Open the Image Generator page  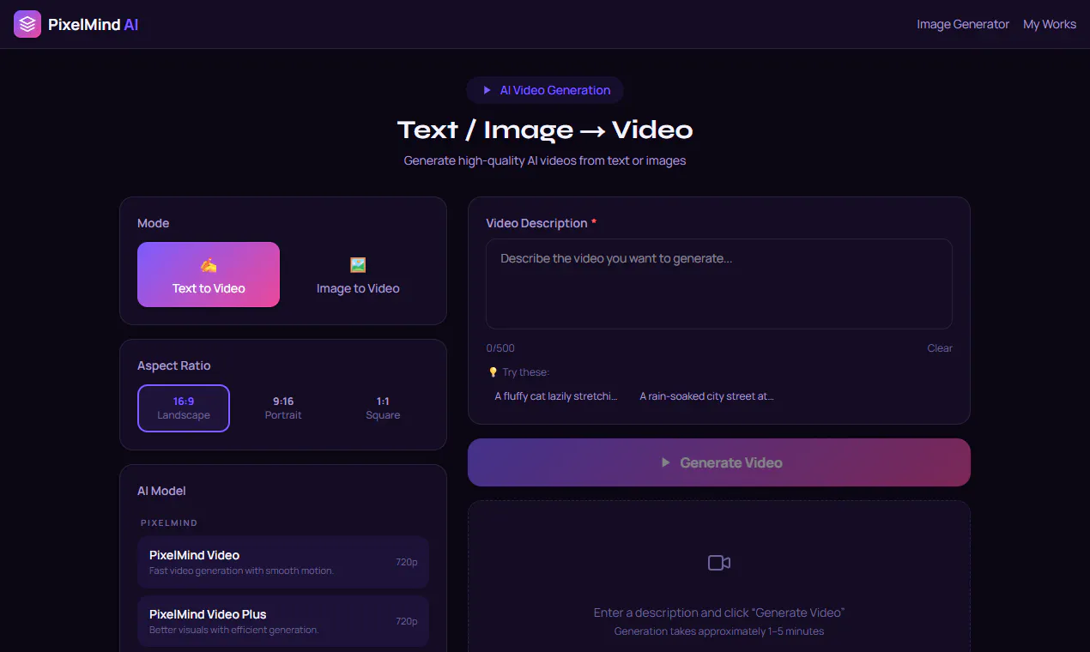(x=963, y=24)
